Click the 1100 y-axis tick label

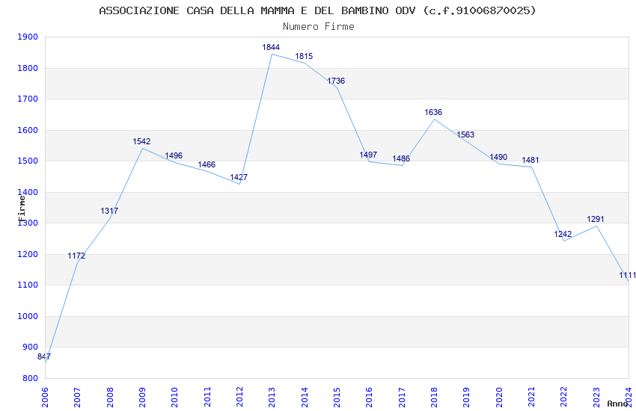coord(28,285)
